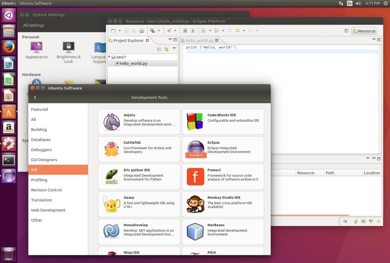Click the editor line print ('Hello, world!')

coord(211,47)
